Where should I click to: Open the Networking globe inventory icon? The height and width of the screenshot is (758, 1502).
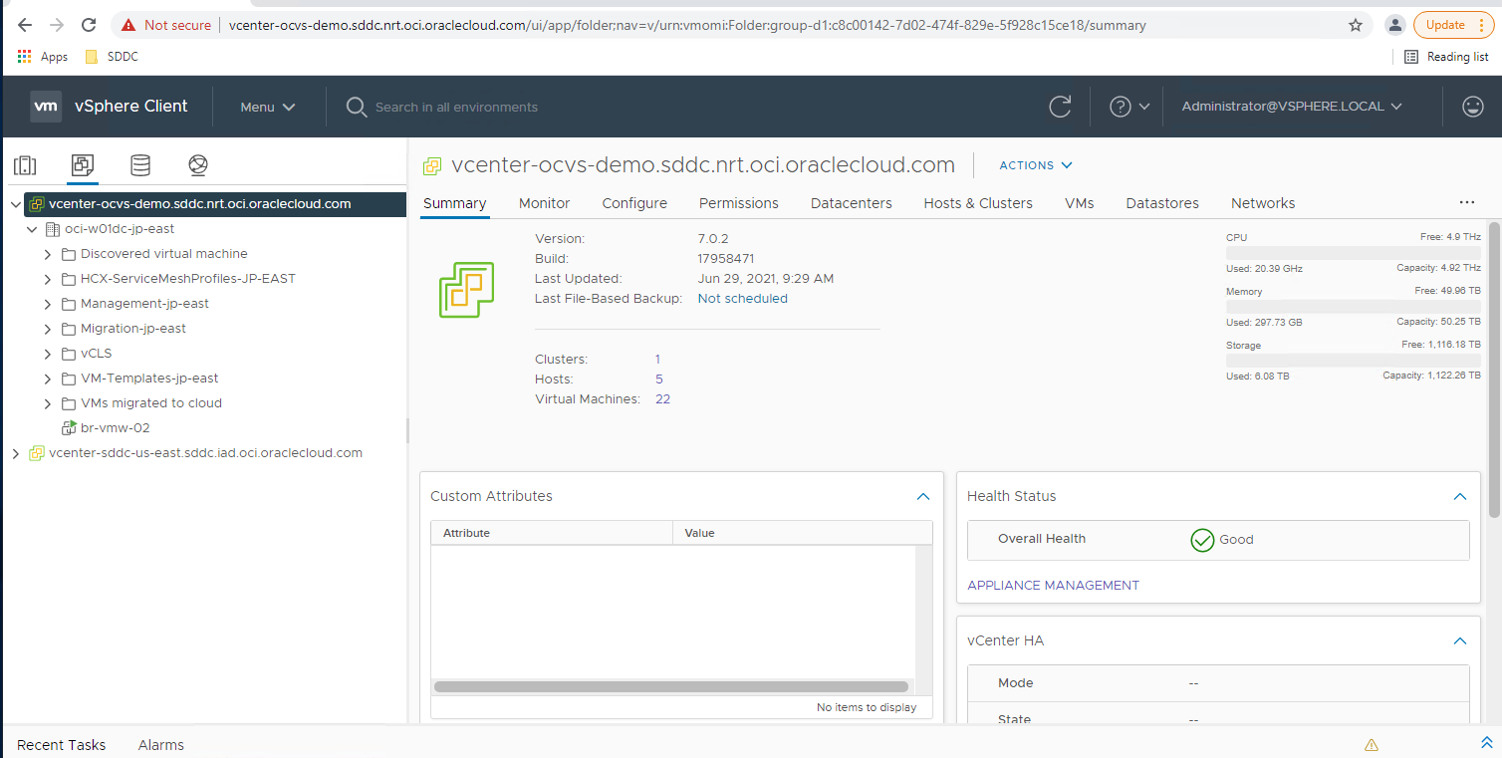pyautogui.click(x=197, y=165)
